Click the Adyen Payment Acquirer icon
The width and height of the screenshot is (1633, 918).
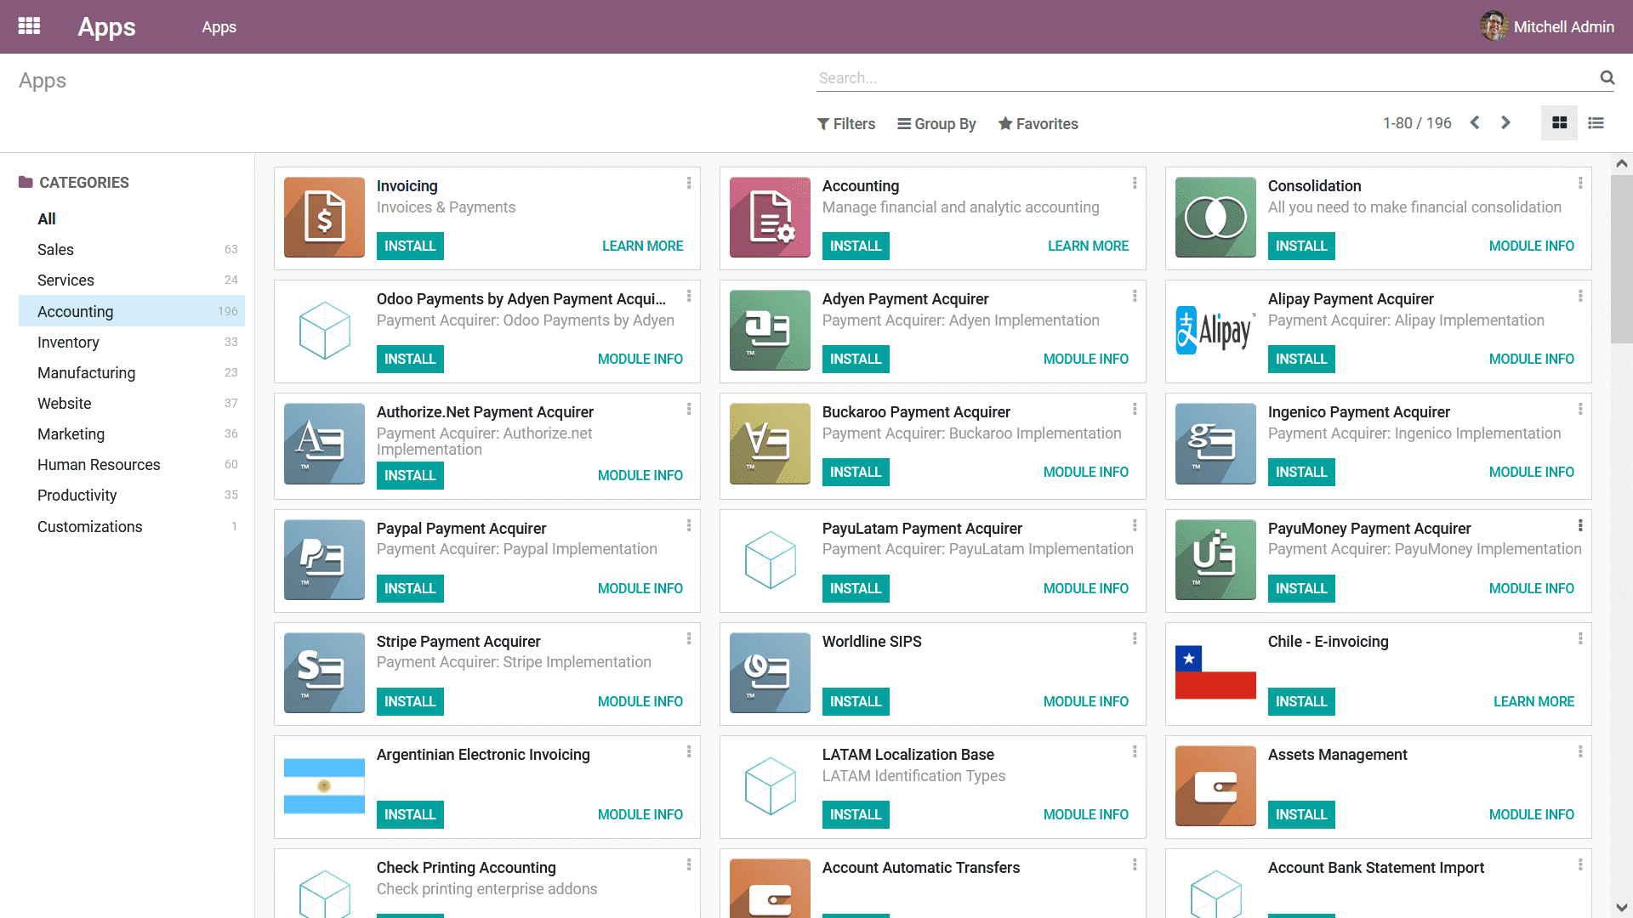[770, 331]
